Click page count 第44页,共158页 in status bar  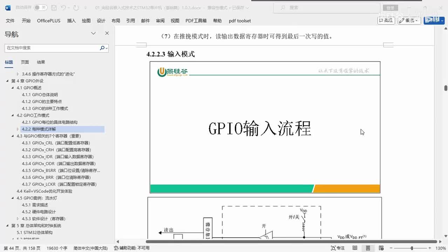pyautogui.click(x=22, y=248)
